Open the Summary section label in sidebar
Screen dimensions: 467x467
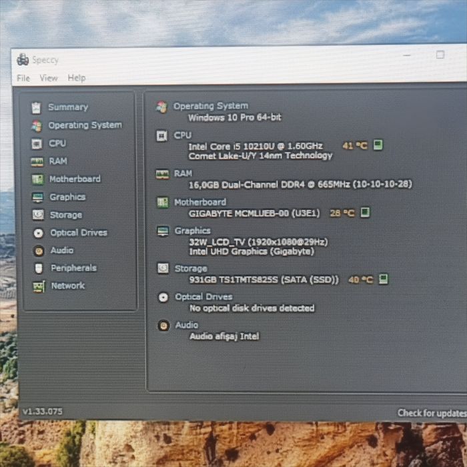tap(68, 107)
